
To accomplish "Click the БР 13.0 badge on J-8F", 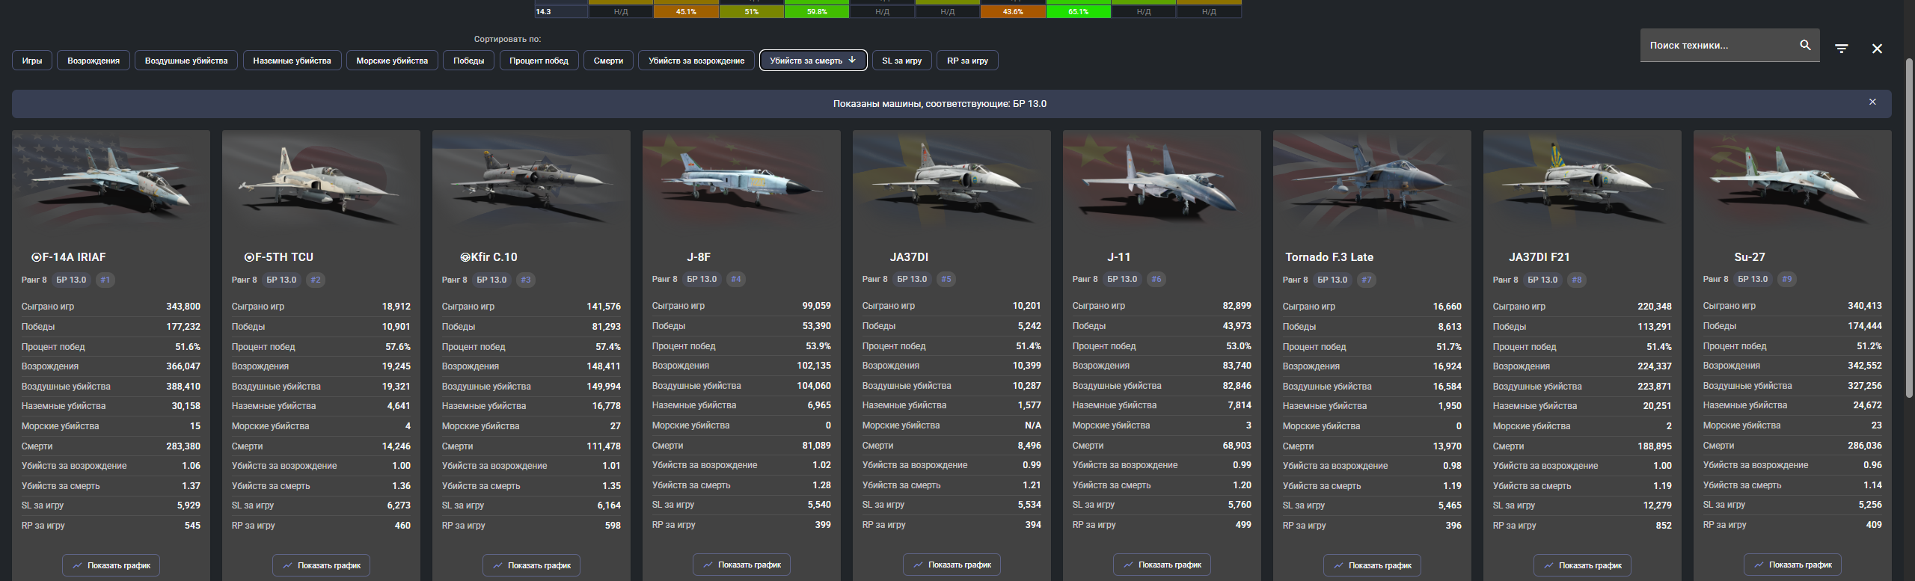I will coord(702,279).
